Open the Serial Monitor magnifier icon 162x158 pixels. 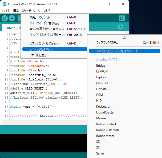pos(122,18)
